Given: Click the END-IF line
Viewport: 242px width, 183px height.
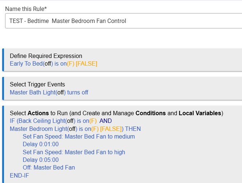Looking at the screenshot, I should (19, 175).
